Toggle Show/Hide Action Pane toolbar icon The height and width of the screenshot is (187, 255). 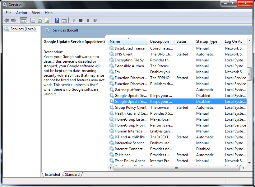point(64,20)
